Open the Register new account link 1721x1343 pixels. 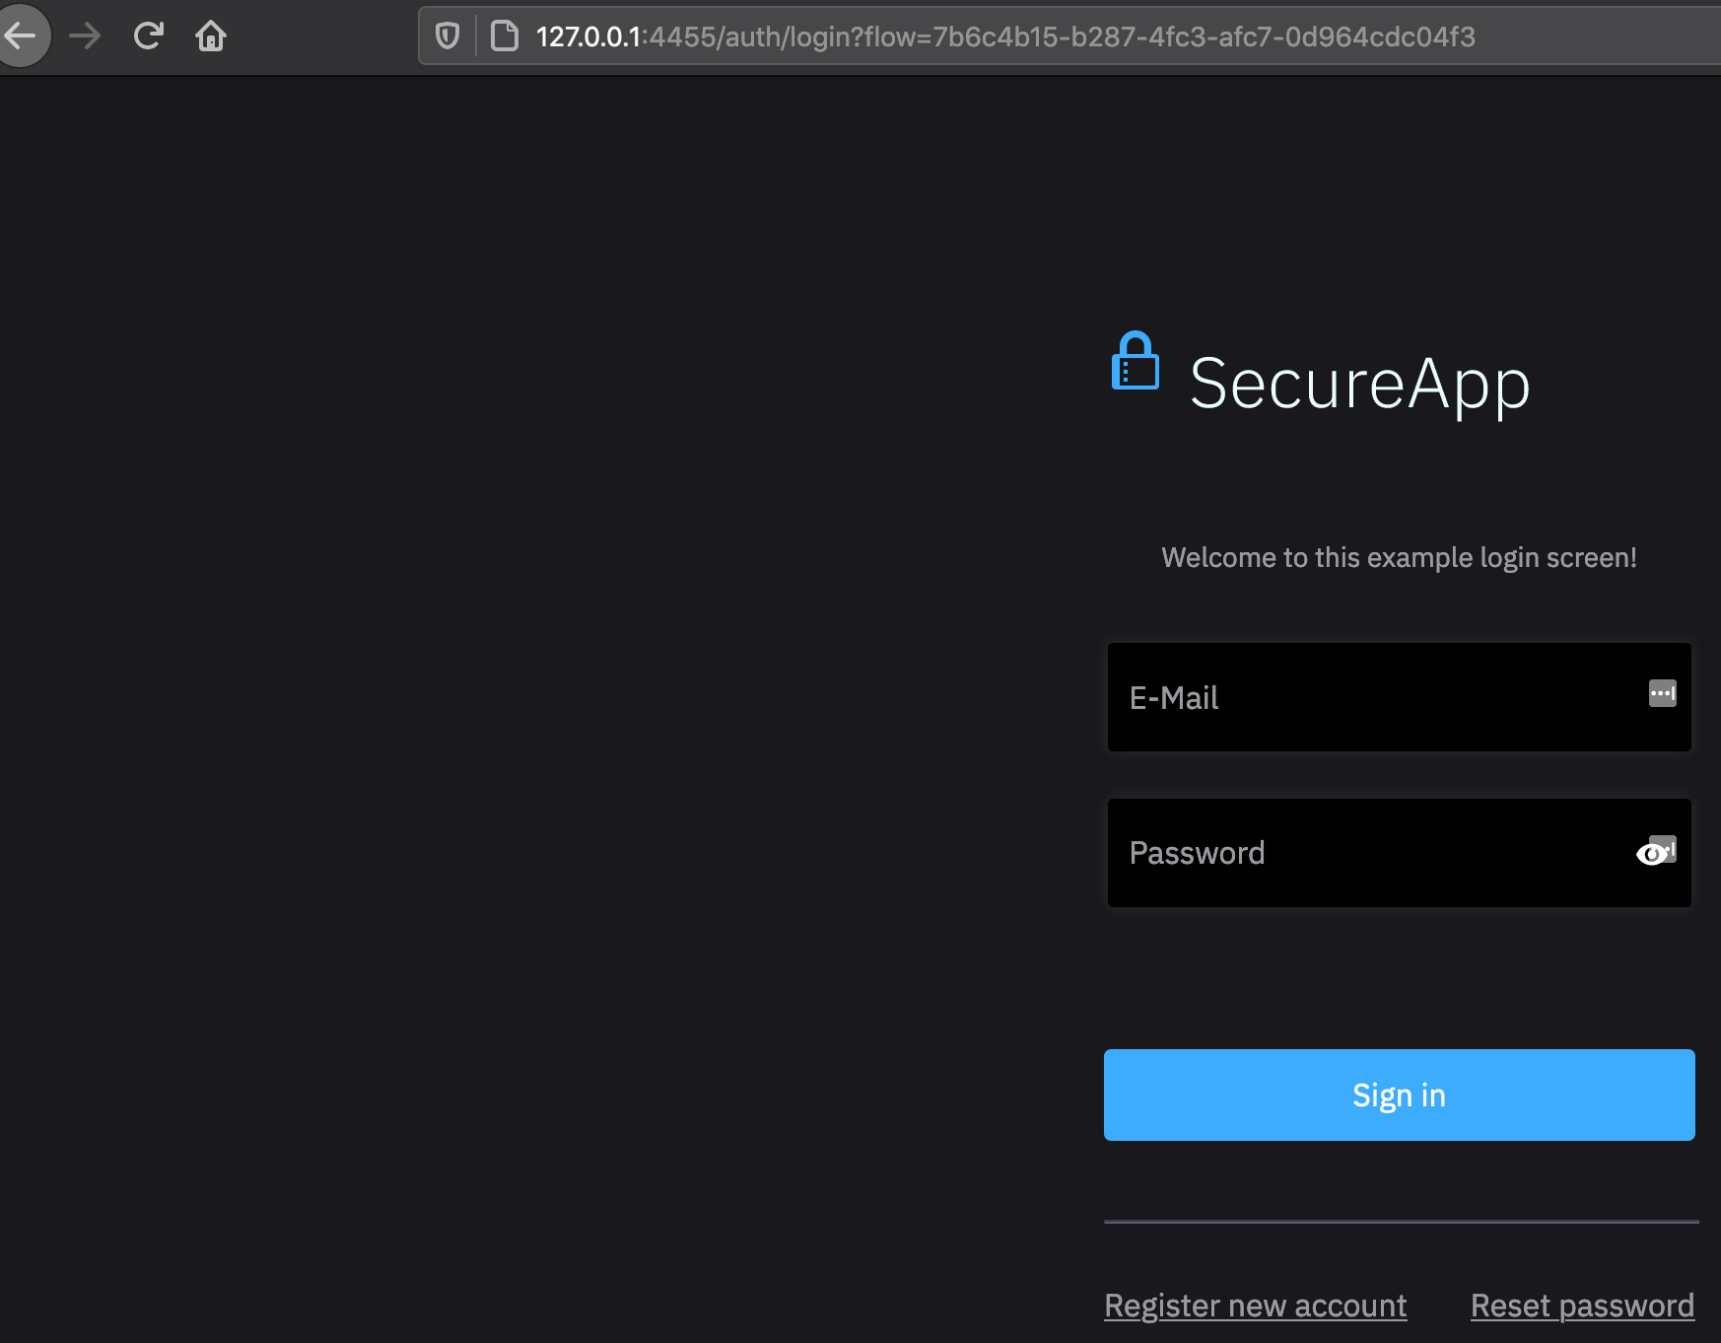(1256, 1306)
